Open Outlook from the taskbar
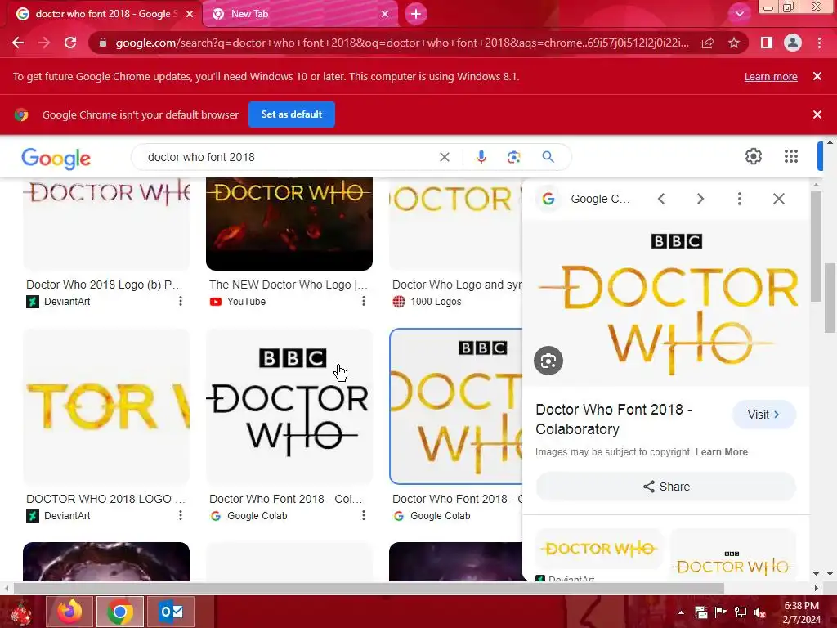The height and width of the screenshot is (628, 837). 171,612
